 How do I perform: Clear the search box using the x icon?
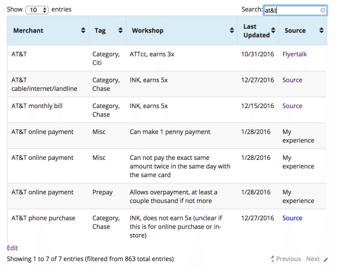pyautogui.click(x=323, y=10)
